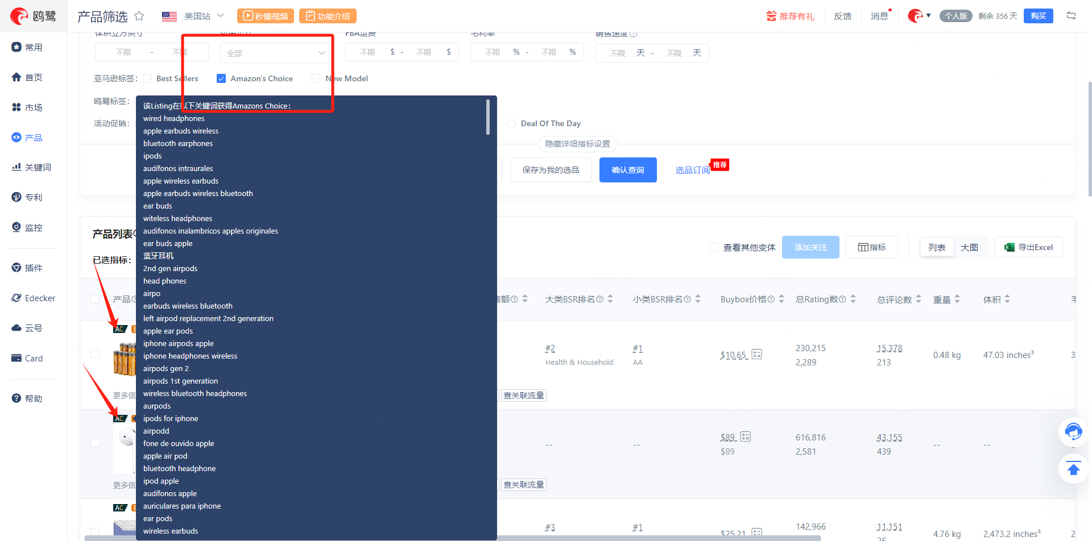
Task: Open the 秒懂视频 video button
Action: click(266, 16)
